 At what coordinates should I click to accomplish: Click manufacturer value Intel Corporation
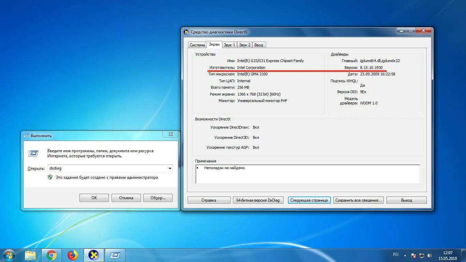[251, 68]
